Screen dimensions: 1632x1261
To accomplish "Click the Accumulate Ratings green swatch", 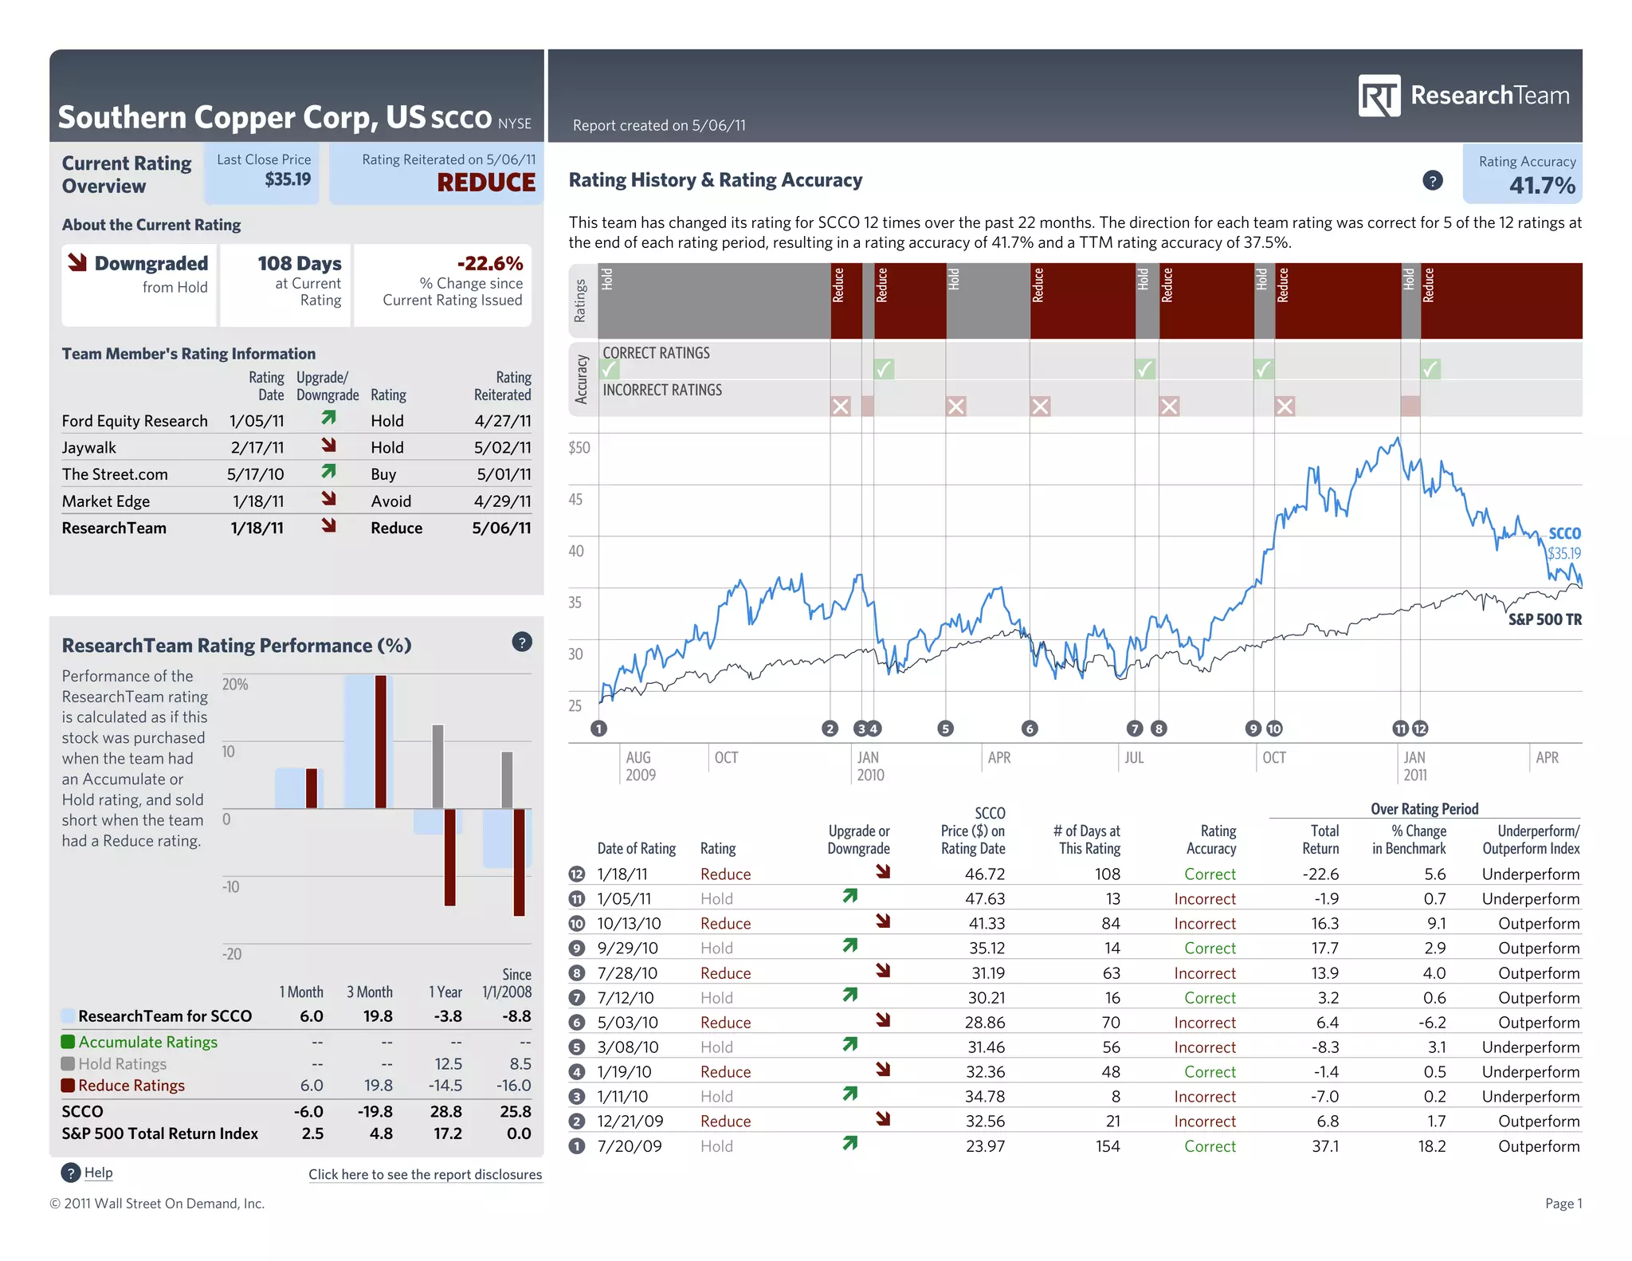I will [x=69, y=1042].
